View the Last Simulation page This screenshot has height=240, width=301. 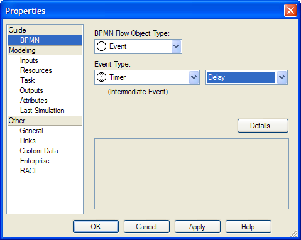(x=42, y=111)
